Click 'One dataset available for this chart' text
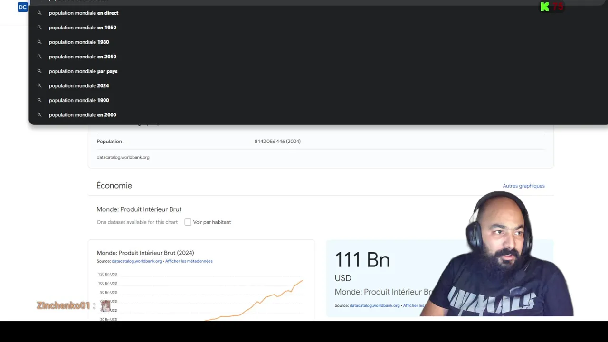608x342 pixels. [x=137, y=222]
